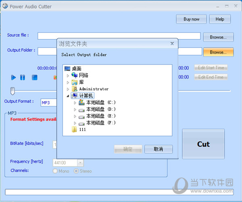Image resolution: width=242 pixels, height=202 pixels.
Task: Select the Mono channel option
Action: tap(55, 171)
